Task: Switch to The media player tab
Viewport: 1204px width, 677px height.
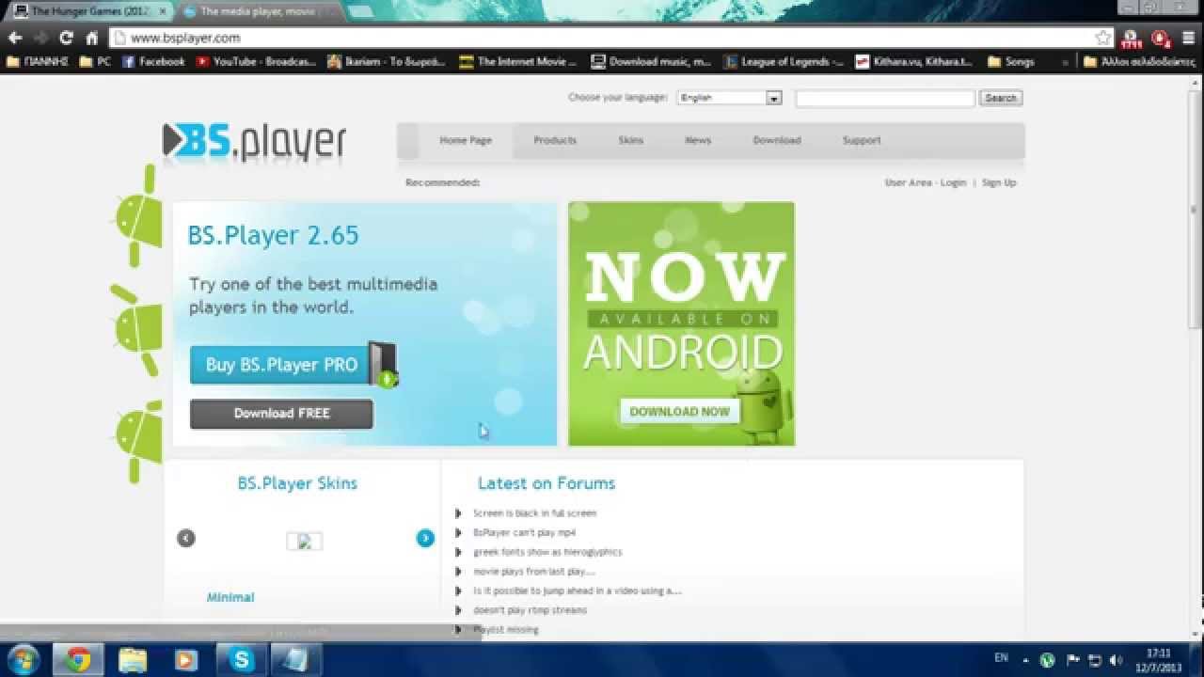Action: pos(259,11)
